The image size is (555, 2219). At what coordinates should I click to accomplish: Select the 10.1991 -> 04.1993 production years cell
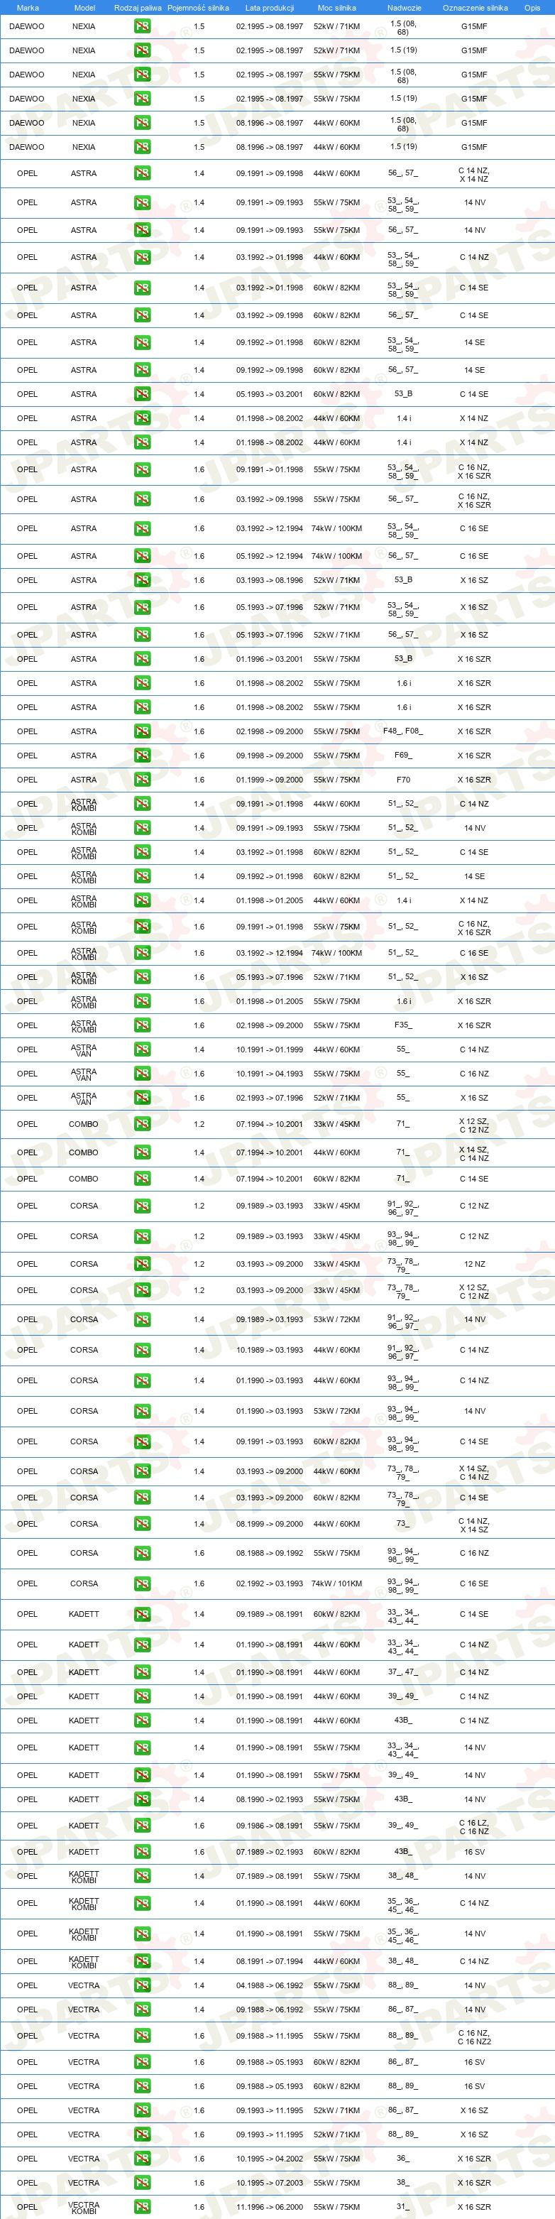click(269, 1074)
